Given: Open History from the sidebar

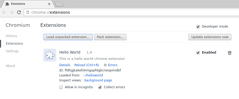Looking at the screenshot, I should (11, 36).
